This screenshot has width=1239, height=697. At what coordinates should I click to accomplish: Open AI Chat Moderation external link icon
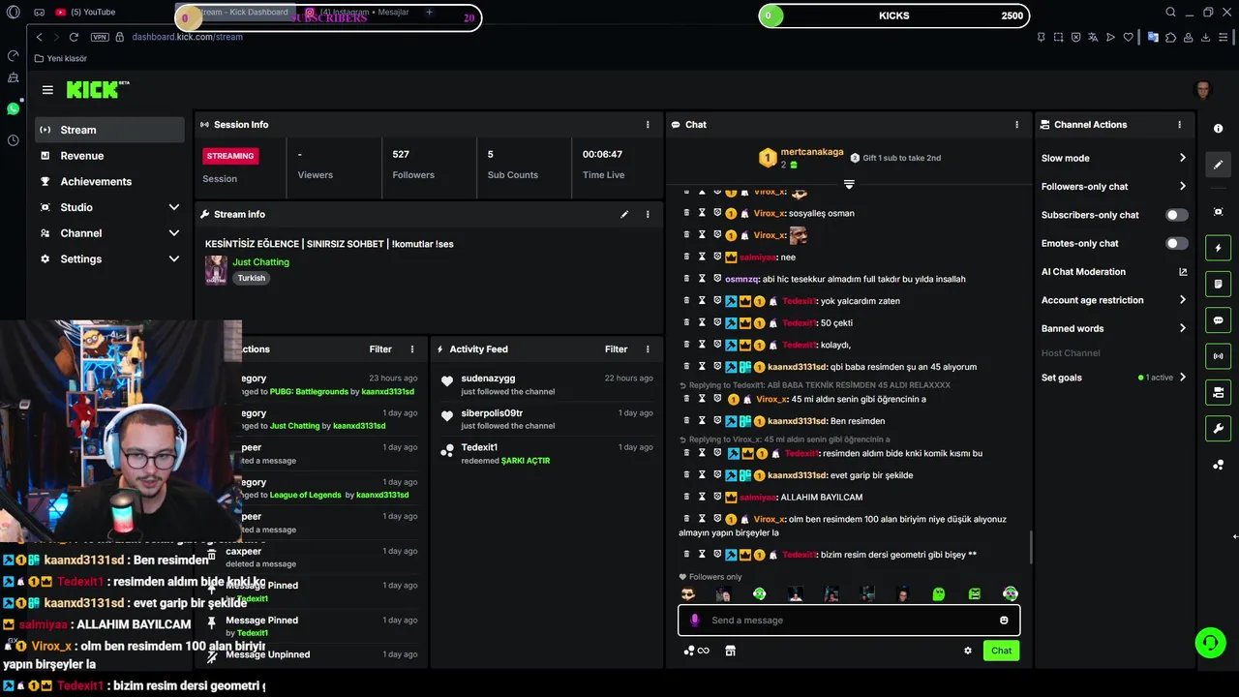pyautogui.click(x=1183, y=272)
